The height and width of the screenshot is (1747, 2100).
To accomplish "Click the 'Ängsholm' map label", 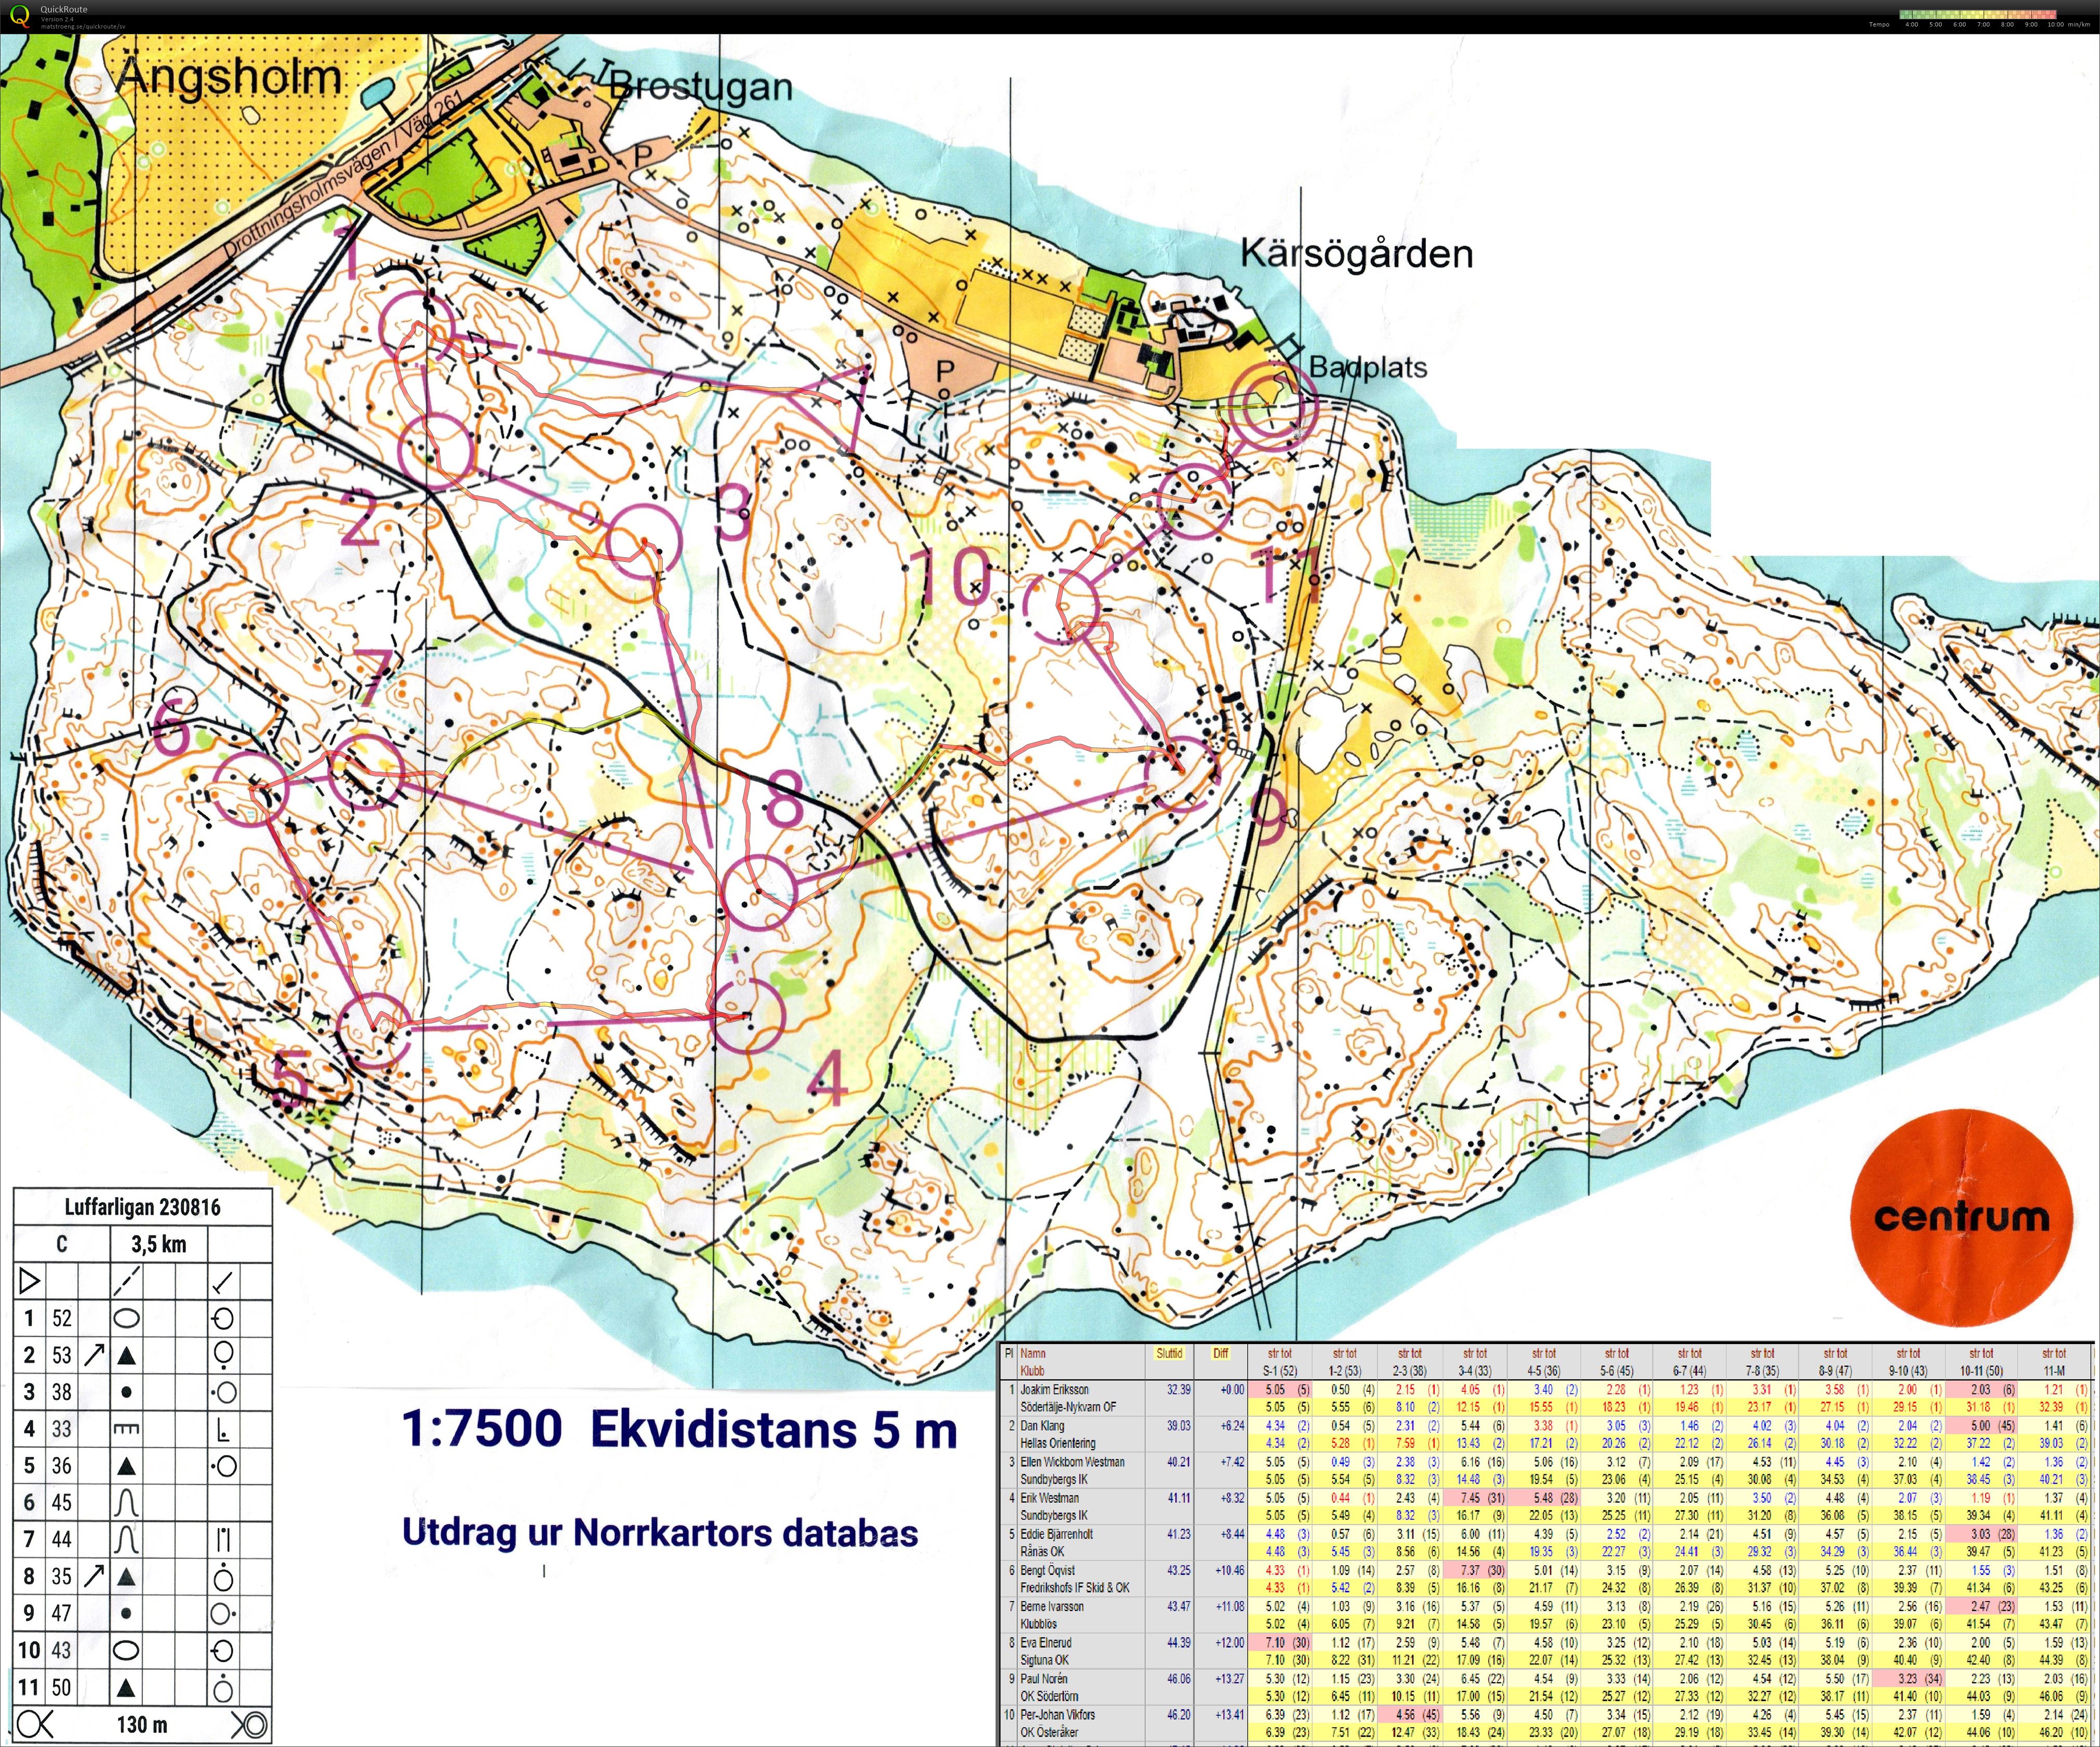I will (x=230, y=77).
